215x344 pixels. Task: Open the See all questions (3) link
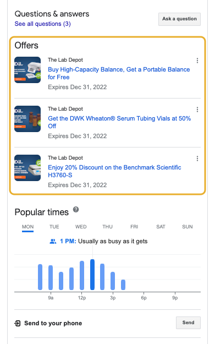coord(43,24)
